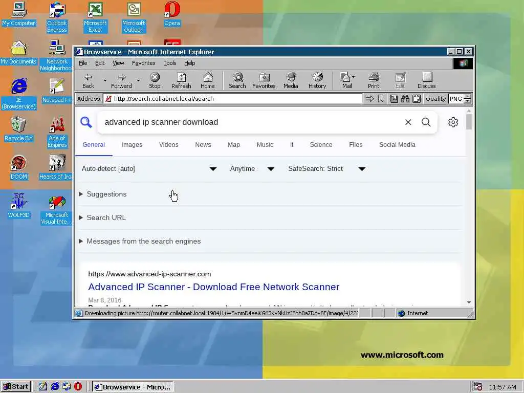Open the Search pane from toolbar
Screen dimensions: 524x393
pyautogui.click(x=237, y=81)
